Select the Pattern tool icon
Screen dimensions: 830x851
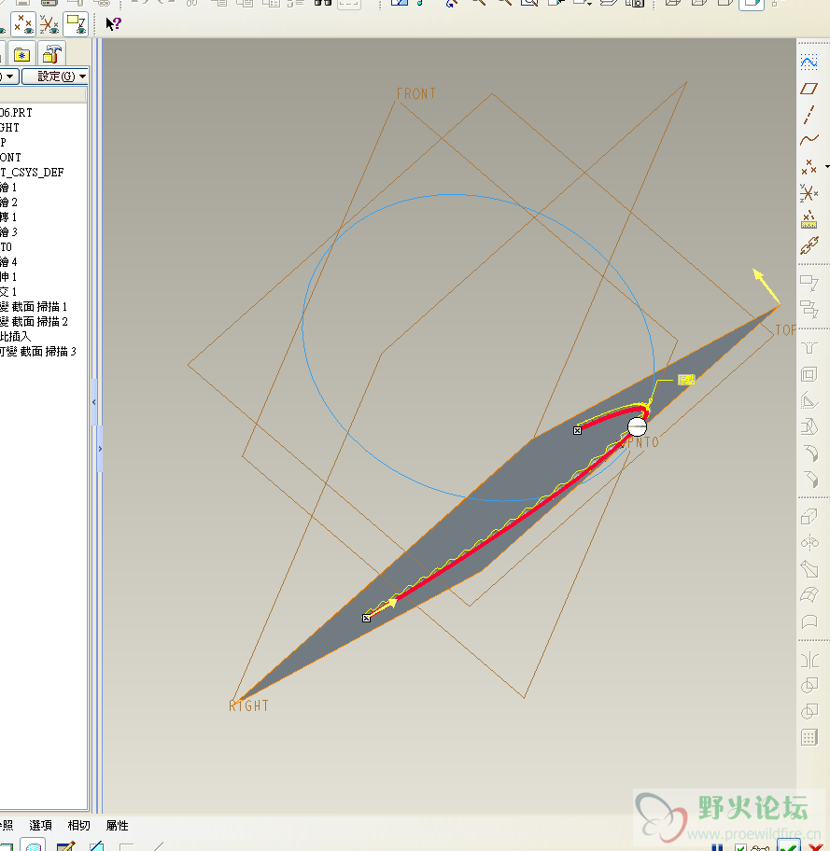(809, 737)
